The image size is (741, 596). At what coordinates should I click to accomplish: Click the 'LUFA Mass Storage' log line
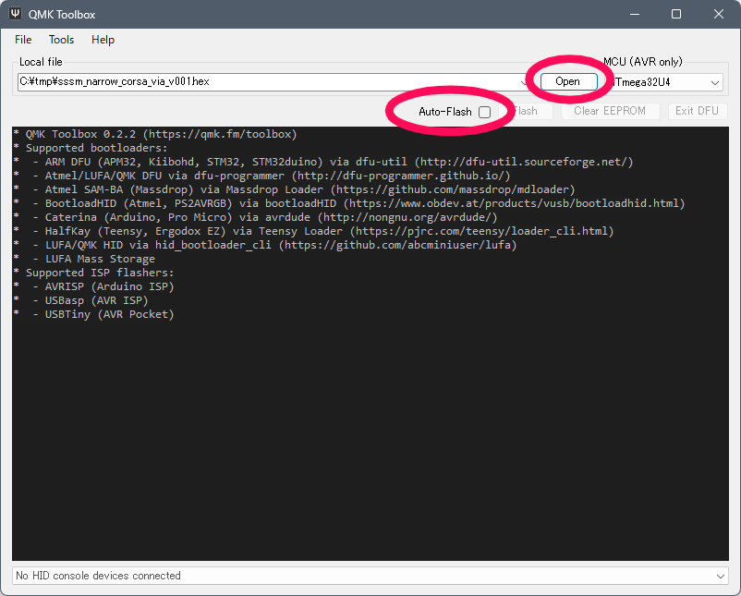coord(84,259)
